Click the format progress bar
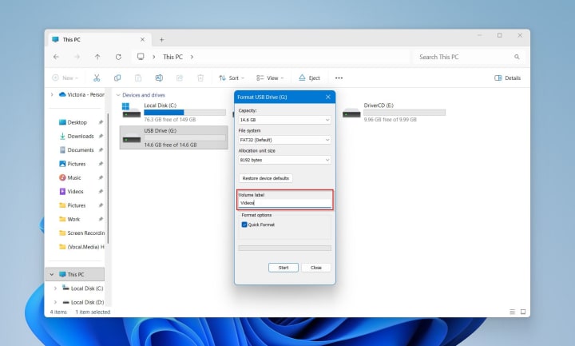Image resolution: width=575 pixels, height=346 pixels. click(284, 248)
